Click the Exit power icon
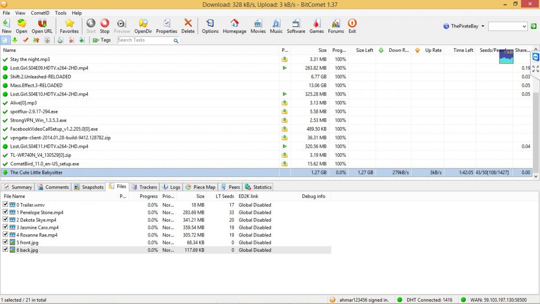540x304 pixels. pos(352,26)
